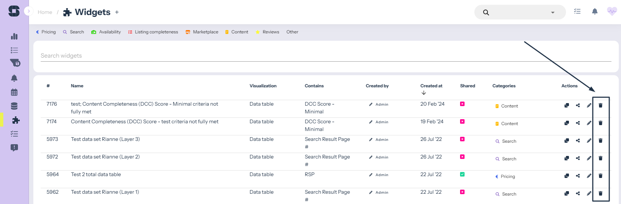Open the bar chart icon in the sidebar
Viewport: 621px width, 204px height.
click(14, 36)
